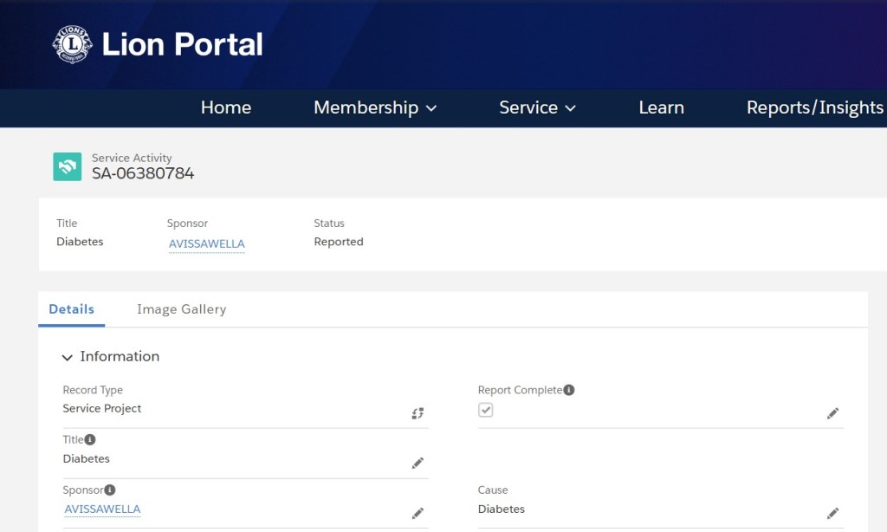Click the change Record Type icon
The image size is (887, 532).
click(418, 413)
